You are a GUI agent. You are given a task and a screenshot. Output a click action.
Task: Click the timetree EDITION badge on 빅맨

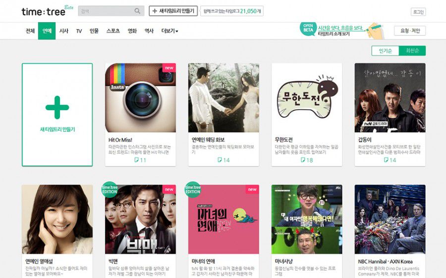[110, 189]
